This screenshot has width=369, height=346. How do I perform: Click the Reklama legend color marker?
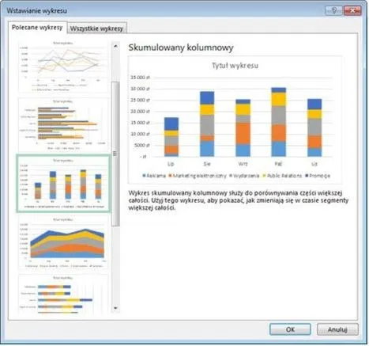(144, 176)
